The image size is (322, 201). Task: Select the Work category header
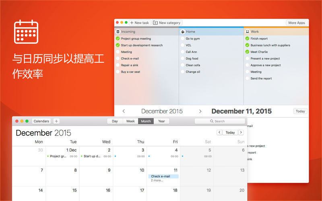[x=276, y=32]
